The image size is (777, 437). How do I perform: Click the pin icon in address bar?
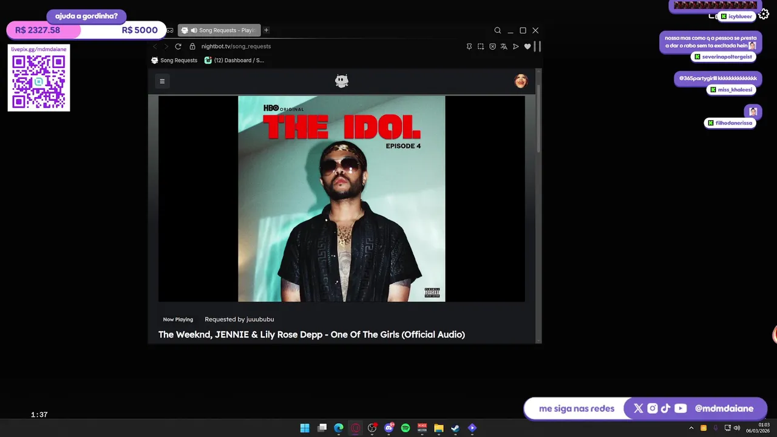click(469, 46)
